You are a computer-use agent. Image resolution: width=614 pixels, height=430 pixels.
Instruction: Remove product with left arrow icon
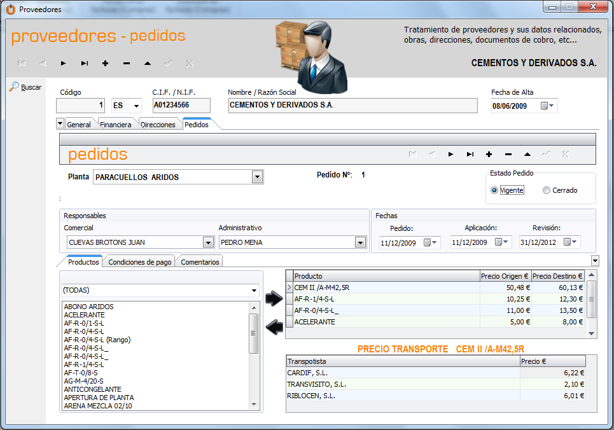(274, 327)
